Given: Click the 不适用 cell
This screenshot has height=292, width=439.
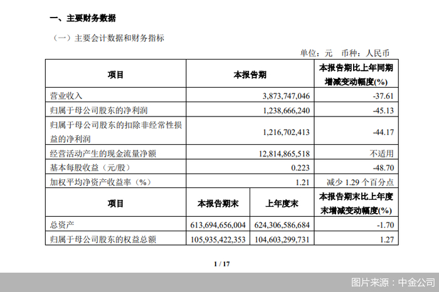Looking at the screenshot, I should pyautogui.click(x=381, y=154).
